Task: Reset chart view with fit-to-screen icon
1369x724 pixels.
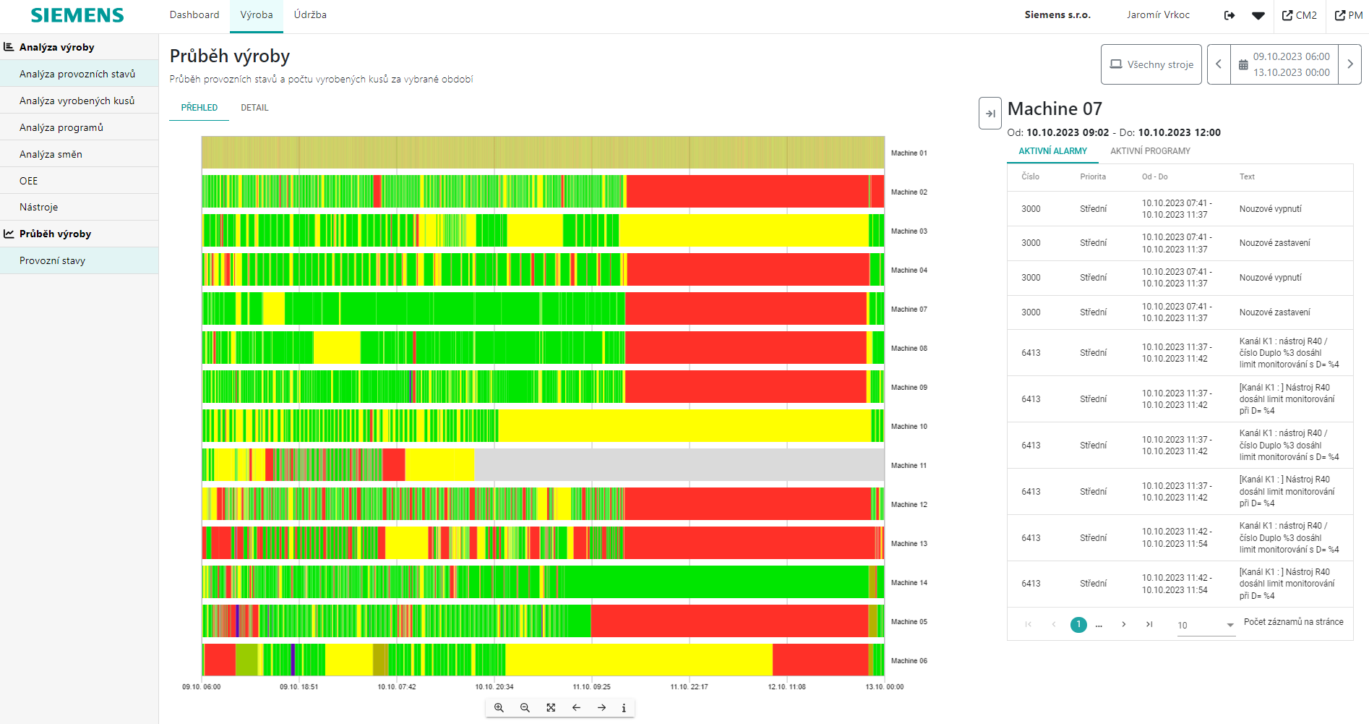Action: point(551,707)
